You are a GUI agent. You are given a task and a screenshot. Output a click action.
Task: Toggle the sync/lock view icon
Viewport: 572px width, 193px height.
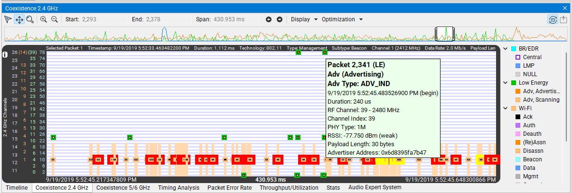pos(553,19)
